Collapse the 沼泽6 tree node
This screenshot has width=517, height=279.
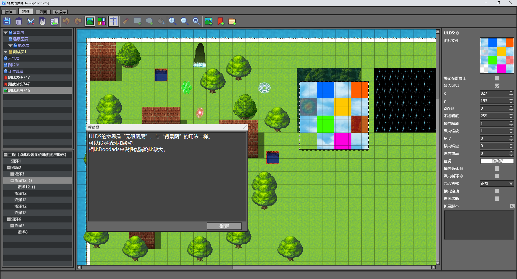click(x=9, y=219)
